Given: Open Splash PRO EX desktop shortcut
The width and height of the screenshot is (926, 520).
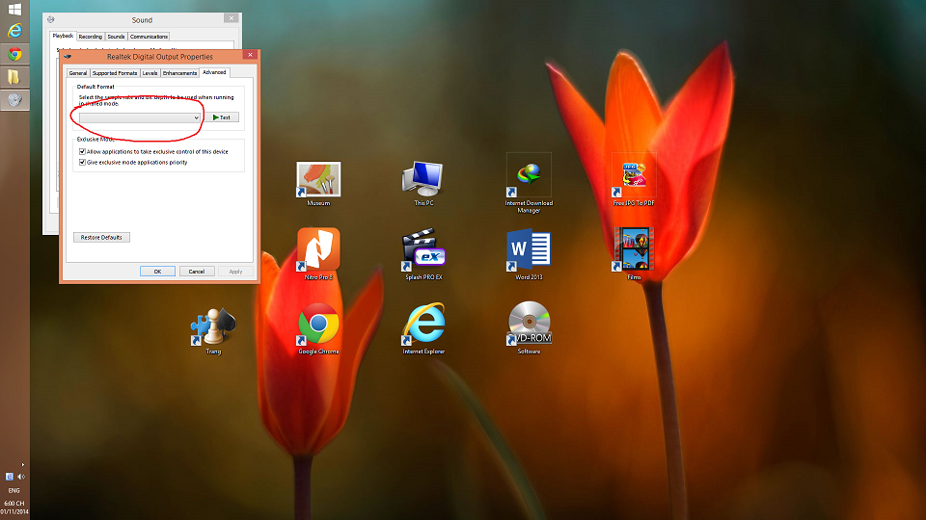Looking at the screenshot, I should click(x=423, y=254).
